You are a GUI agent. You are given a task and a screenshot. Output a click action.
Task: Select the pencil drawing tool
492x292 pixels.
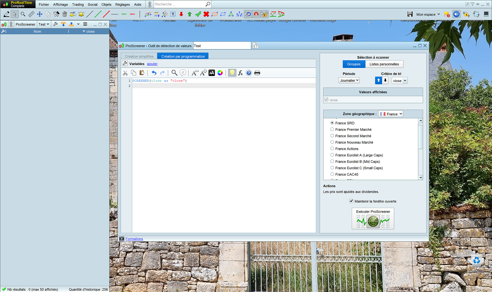pos(6,14)
